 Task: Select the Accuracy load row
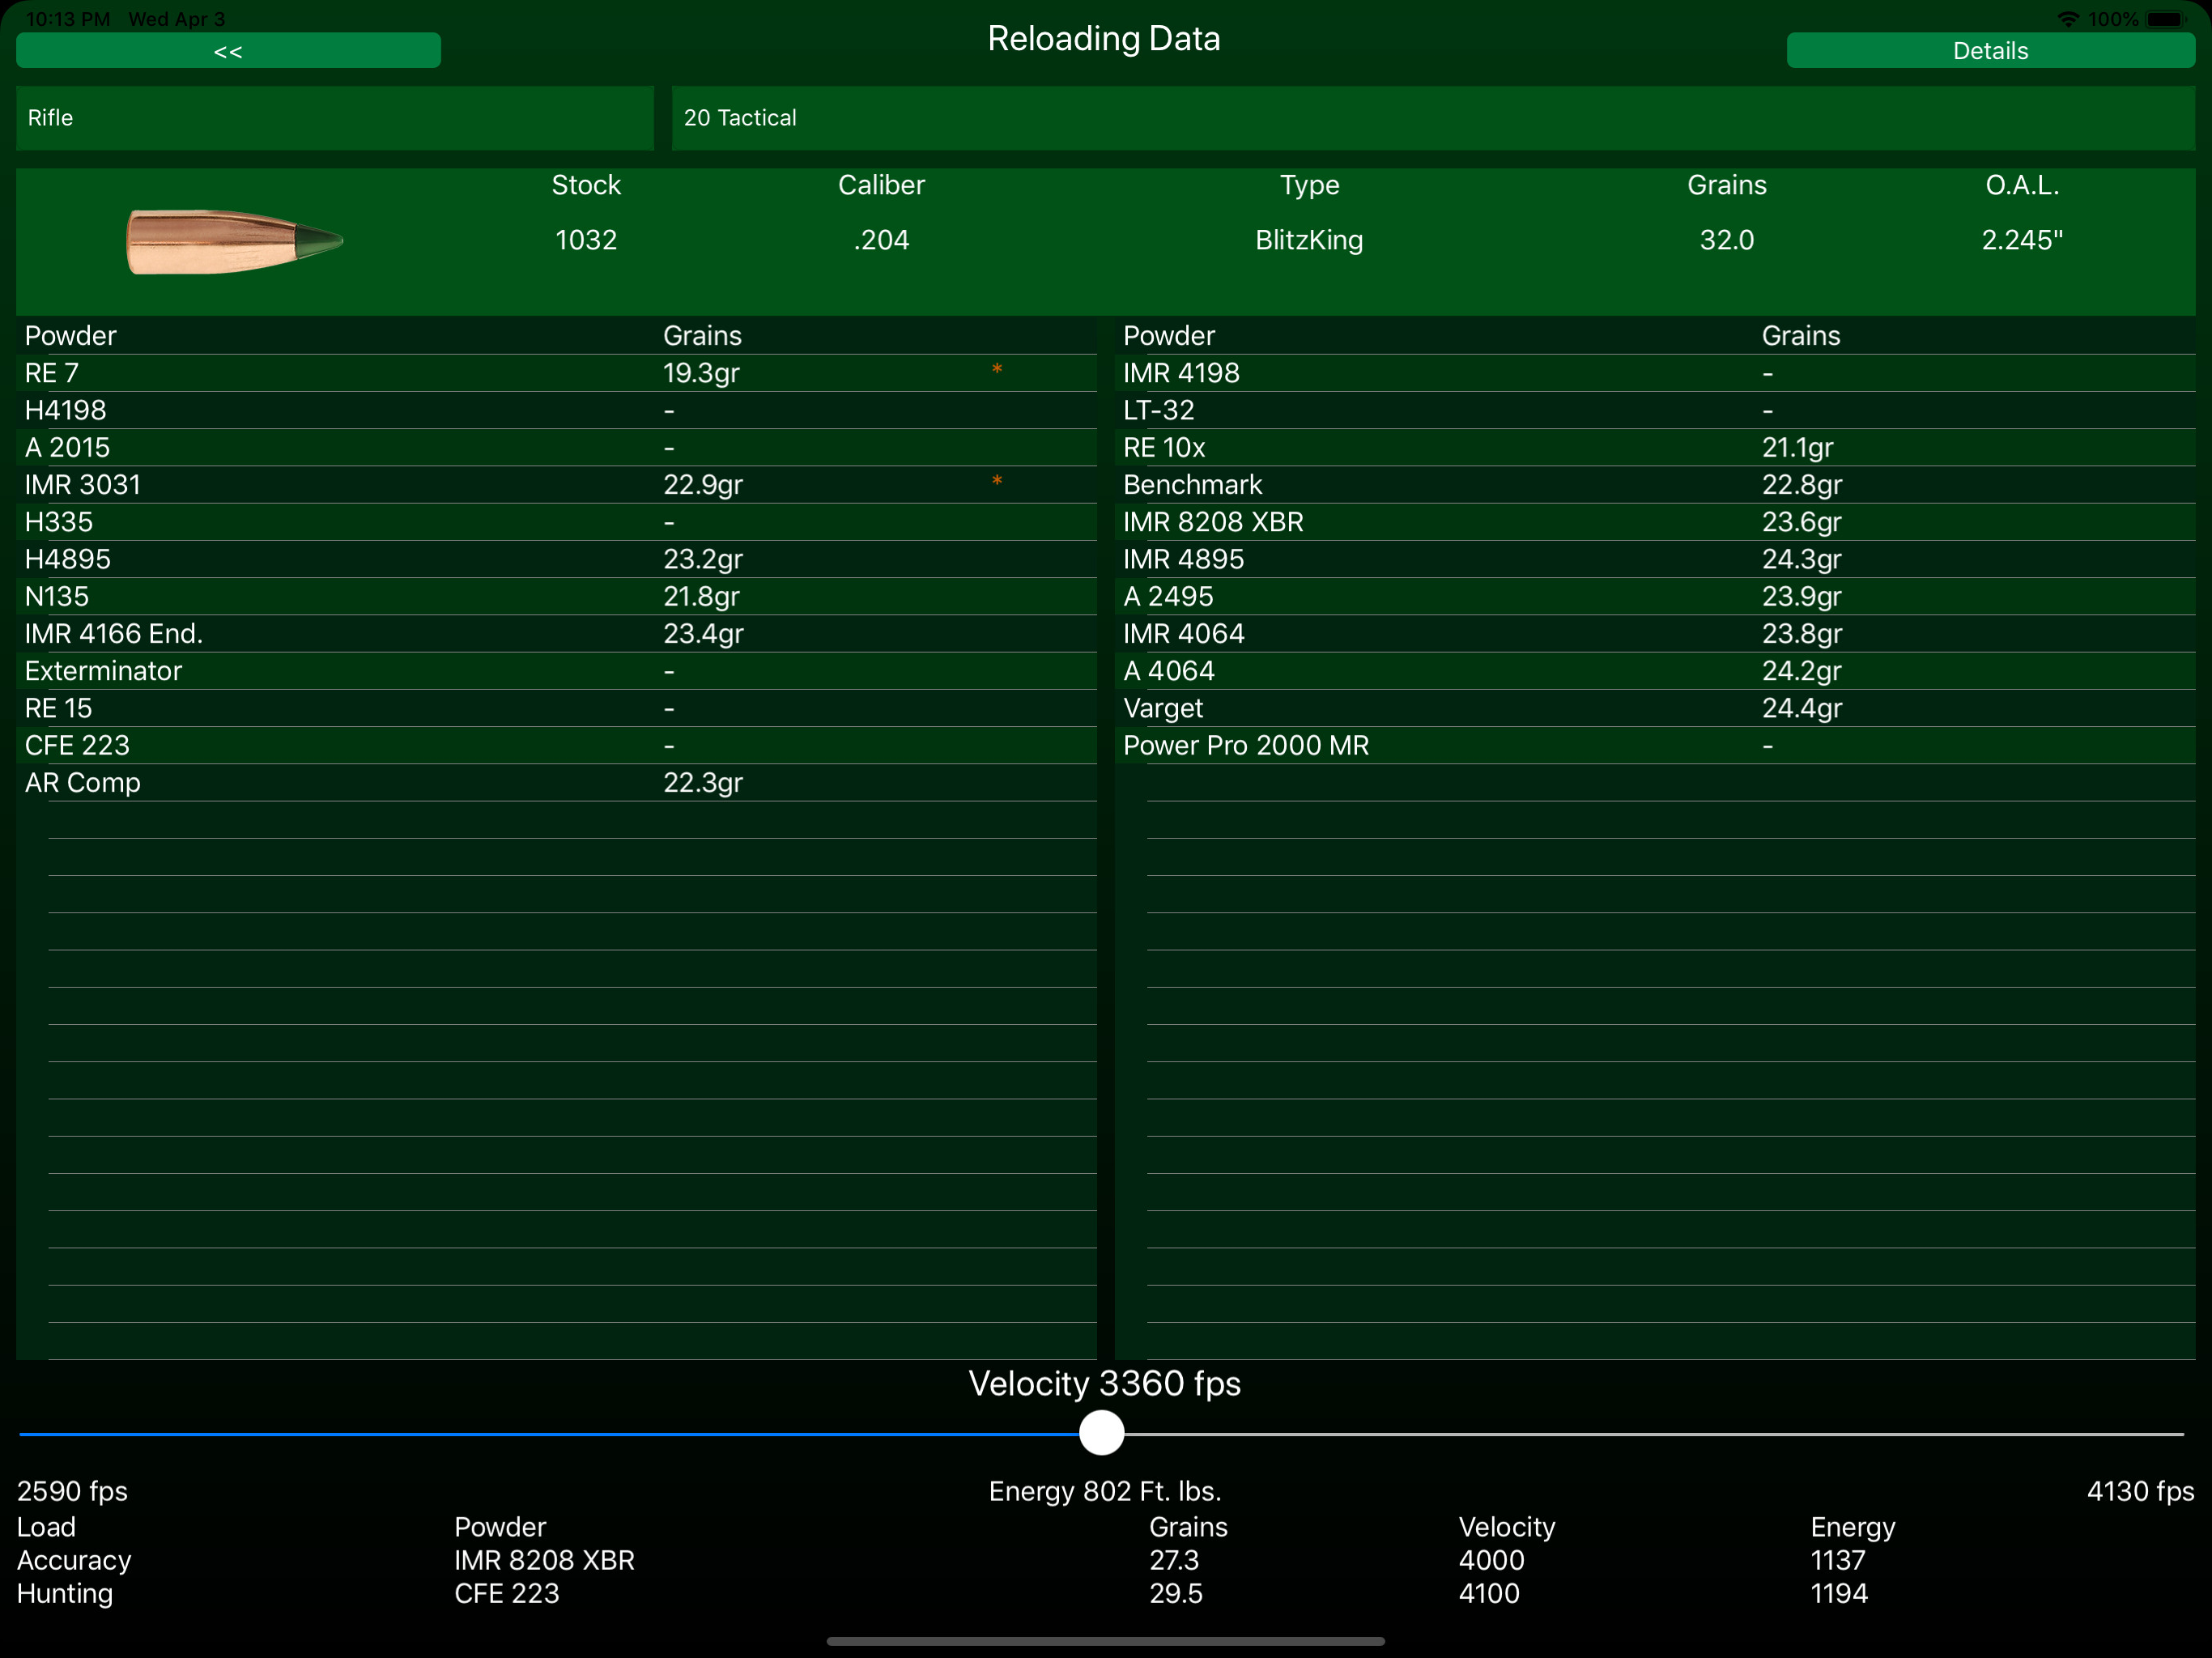1106,1560
